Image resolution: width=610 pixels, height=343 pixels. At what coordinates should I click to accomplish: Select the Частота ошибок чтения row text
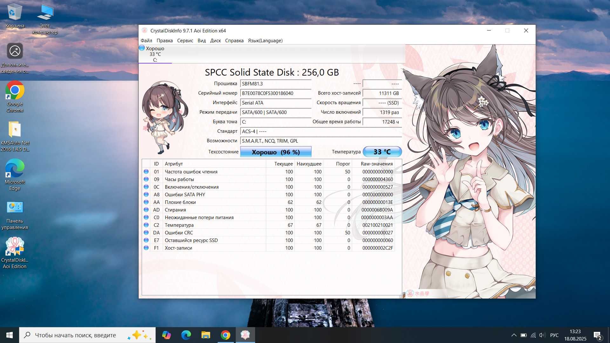pyautogui.click(x=191, y=171)
